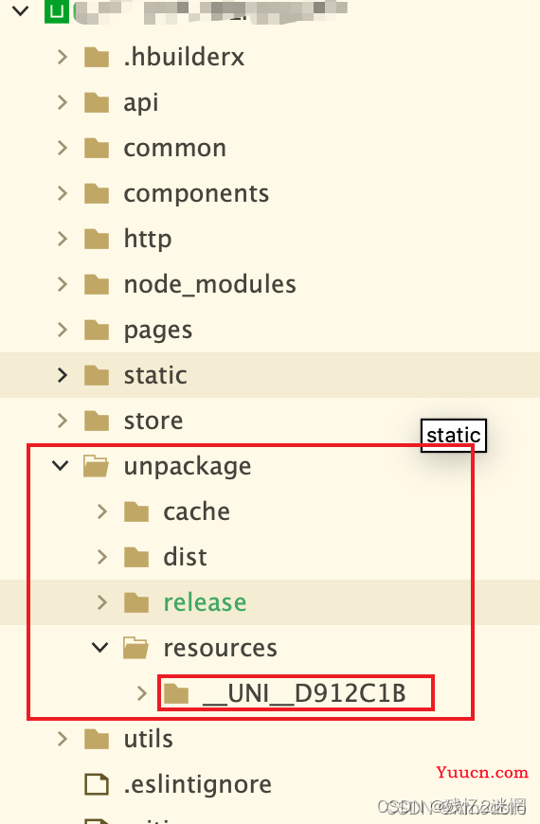
Task: Click the __UNI__D912C1B folder icon
Action: point(176,693)
